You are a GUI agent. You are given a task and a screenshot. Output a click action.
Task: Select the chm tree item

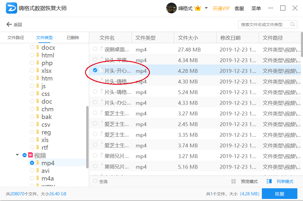[47, 109]
